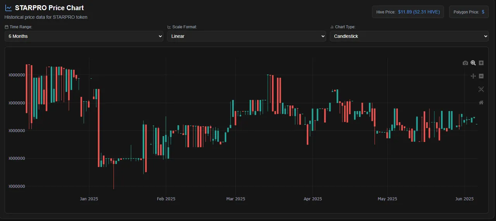Click the Hive Price box
Screen dimensions: 496x221
coord(408,12)
